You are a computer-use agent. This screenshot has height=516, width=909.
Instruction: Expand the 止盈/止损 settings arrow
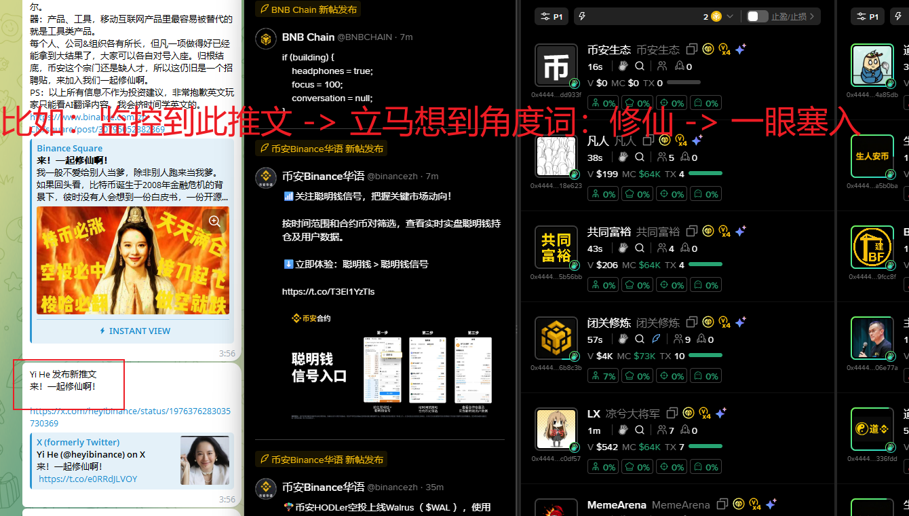pyautogui.click(x=811, y=16)
